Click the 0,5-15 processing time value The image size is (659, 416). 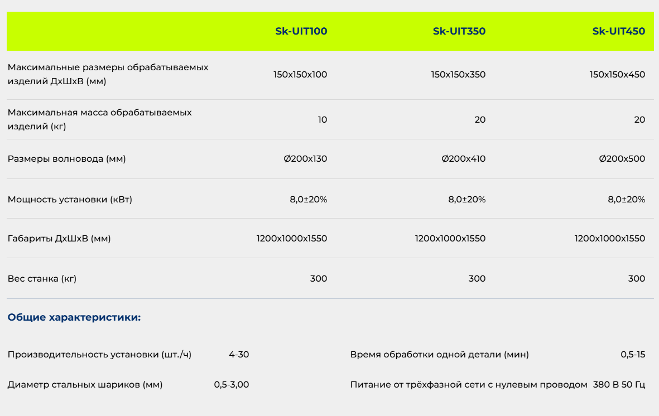[x=633, y=355]
